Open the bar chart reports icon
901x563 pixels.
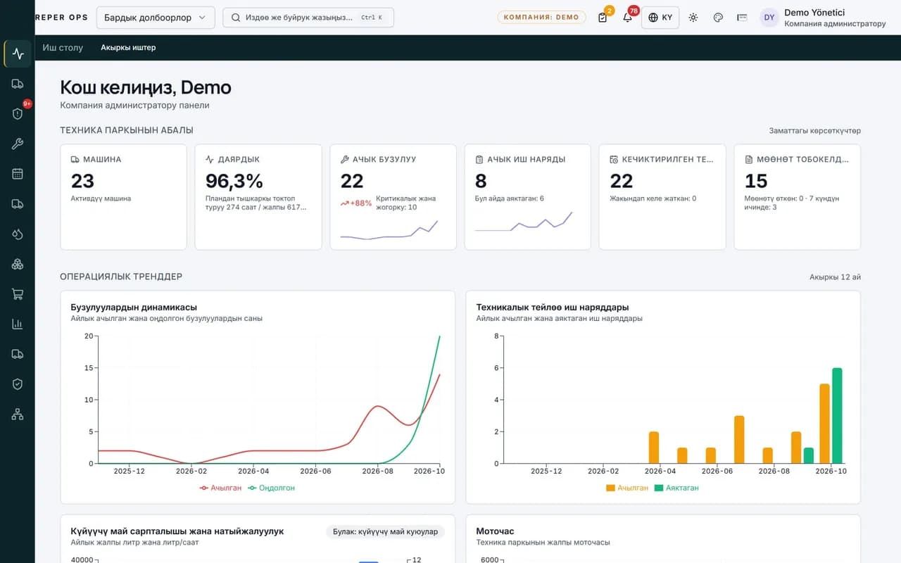[18, 324]
